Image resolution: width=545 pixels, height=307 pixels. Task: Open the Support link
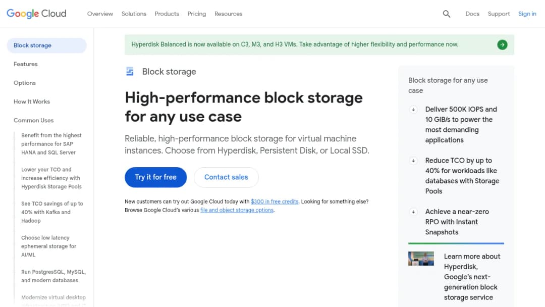(x=499, y=14)
